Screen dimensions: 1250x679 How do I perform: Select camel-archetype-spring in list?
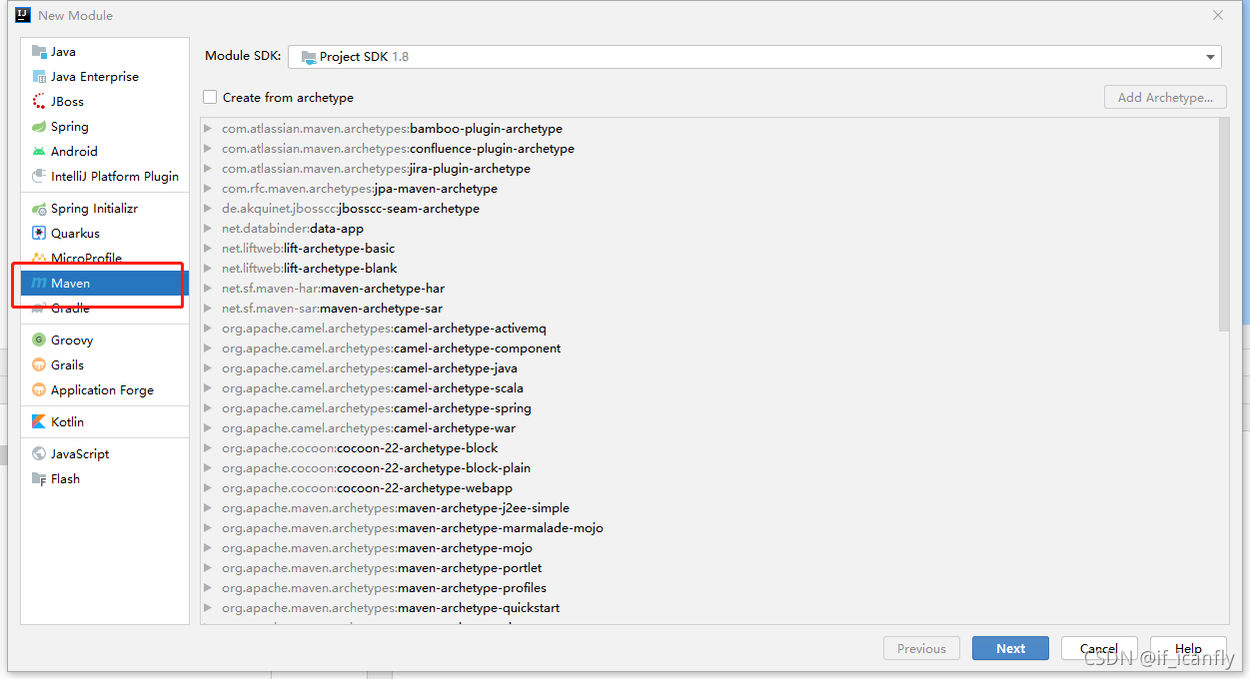[x=377, y=408]
